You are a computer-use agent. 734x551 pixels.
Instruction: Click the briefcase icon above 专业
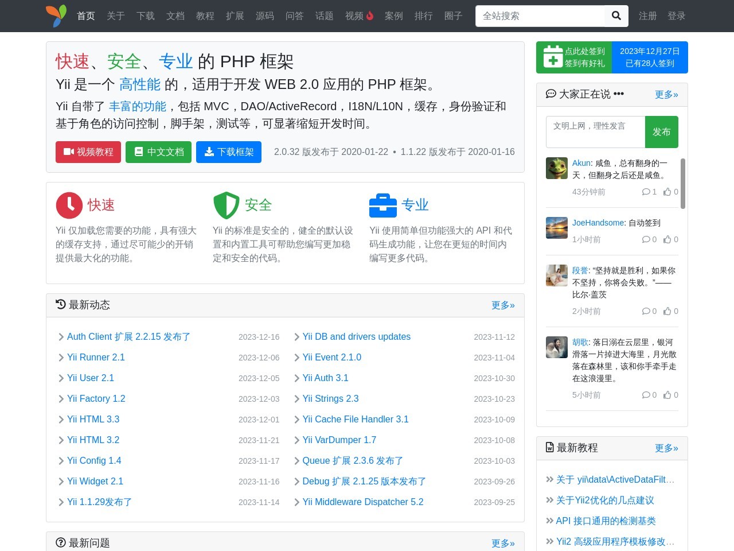coord(383,205)
